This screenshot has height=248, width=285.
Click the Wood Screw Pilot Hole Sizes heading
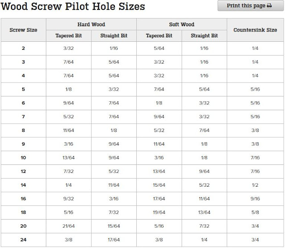73,6
